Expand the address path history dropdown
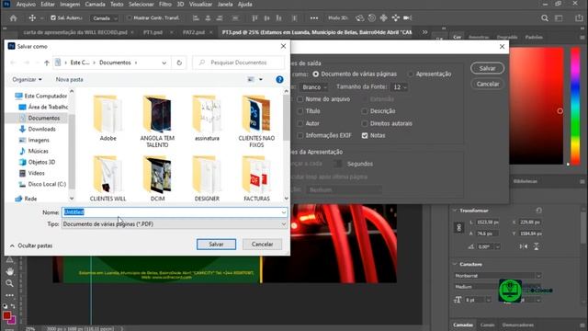Image resolution: width=588 pixels, height=331 pixels. 164,63
